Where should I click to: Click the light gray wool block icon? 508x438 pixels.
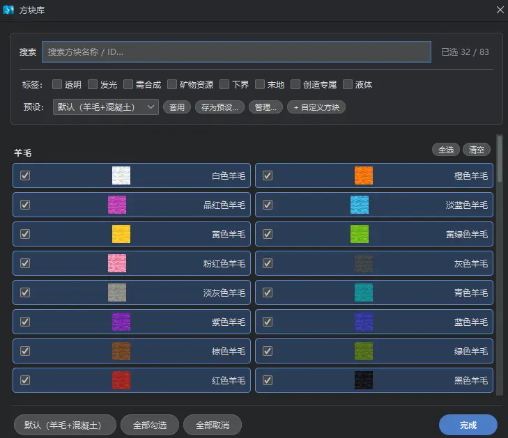117,292
